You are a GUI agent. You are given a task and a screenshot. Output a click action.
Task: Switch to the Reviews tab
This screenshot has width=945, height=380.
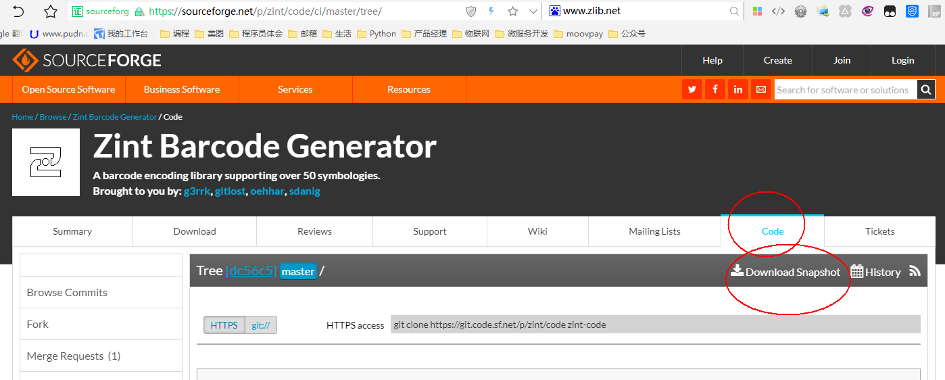[x=315, y=231]
